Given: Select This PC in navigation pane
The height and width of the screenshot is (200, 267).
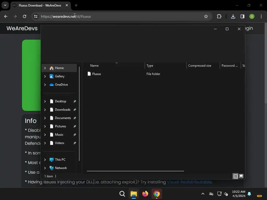Looking at the screenshot, I should pos(59,160).
